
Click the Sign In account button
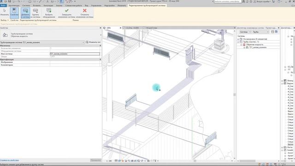click(x=262, y=1)
